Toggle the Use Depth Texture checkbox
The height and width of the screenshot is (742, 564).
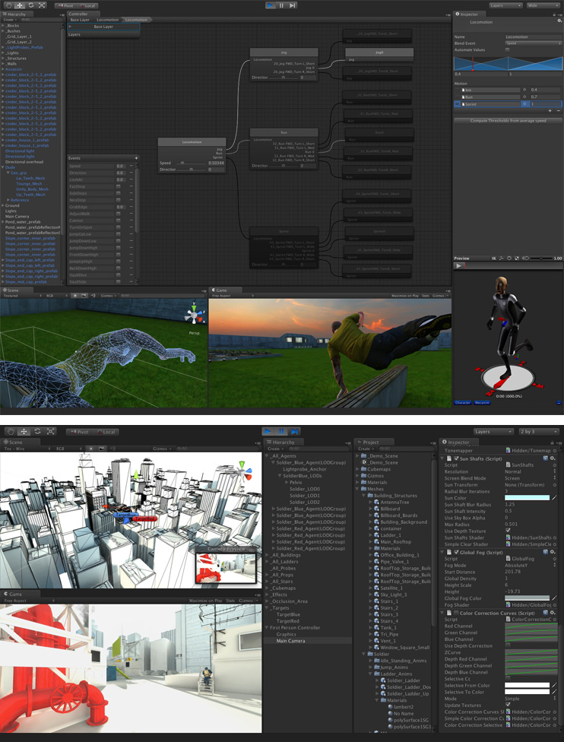coord(508,530)
